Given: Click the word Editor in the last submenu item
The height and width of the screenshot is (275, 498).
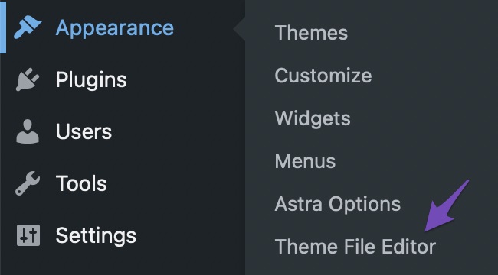Looking at the screenshot, I should pos(409,247).
